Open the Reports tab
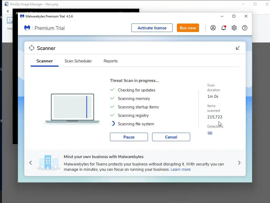Image resolution: width=270 pixels, height=203 pixels. 110,61
